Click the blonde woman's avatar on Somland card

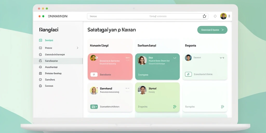point(94,90)
